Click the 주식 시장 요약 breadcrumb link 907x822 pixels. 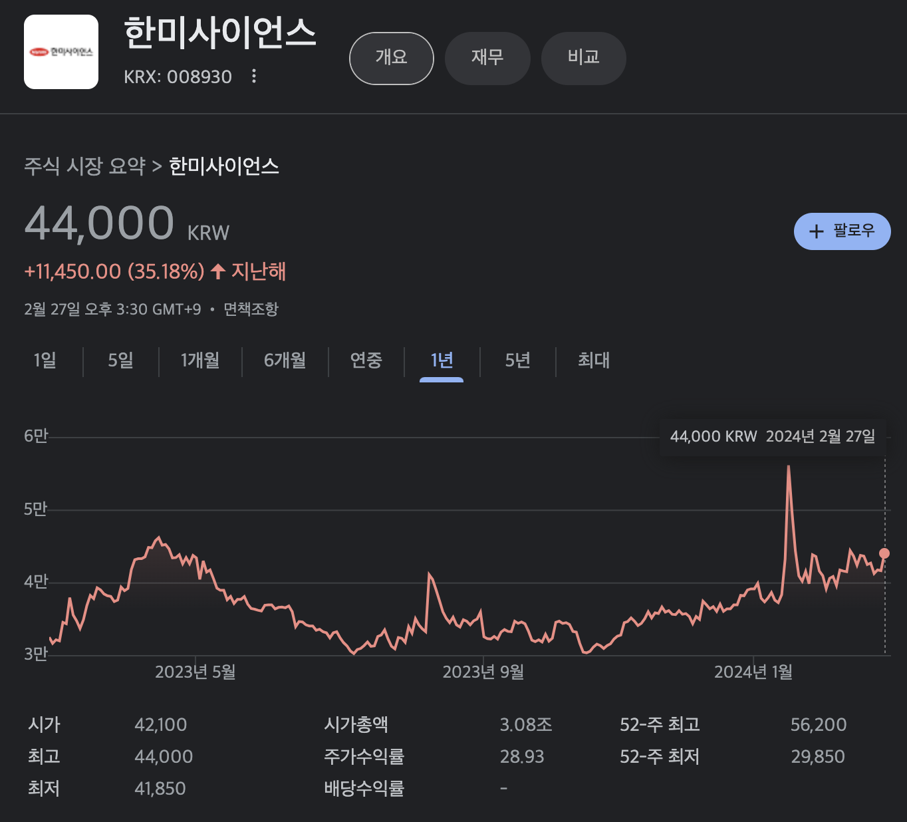(84, 166)
